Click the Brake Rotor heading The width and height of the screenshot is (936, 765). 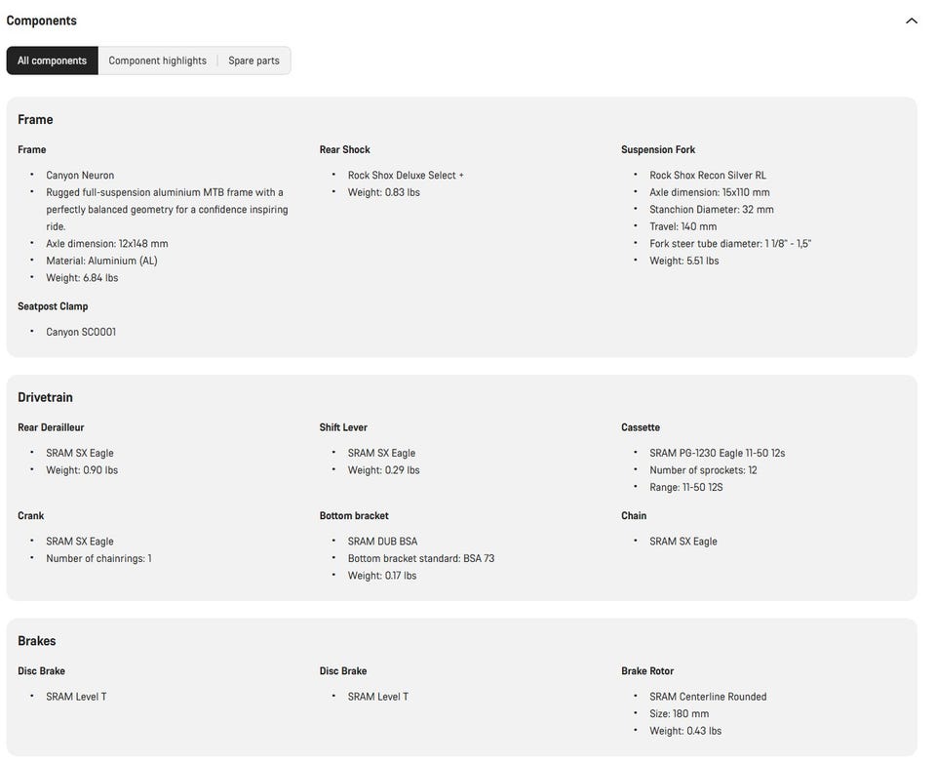[647, 670]
